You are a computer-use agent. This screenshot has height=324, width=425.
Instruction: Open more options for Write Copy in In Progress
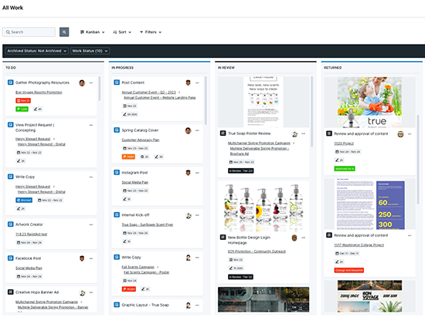pos(197,258)
